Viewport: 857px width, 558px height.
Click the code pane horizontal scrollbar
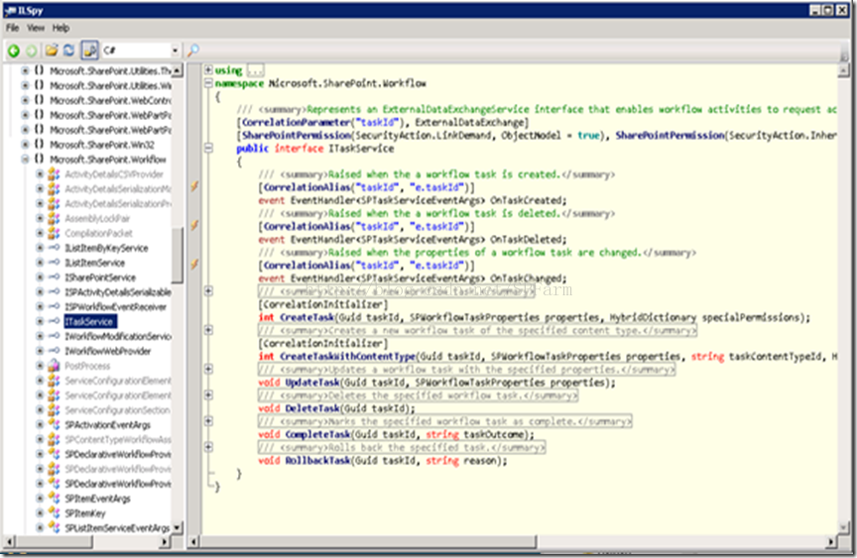pyautogui.click(x=368, y=541)
